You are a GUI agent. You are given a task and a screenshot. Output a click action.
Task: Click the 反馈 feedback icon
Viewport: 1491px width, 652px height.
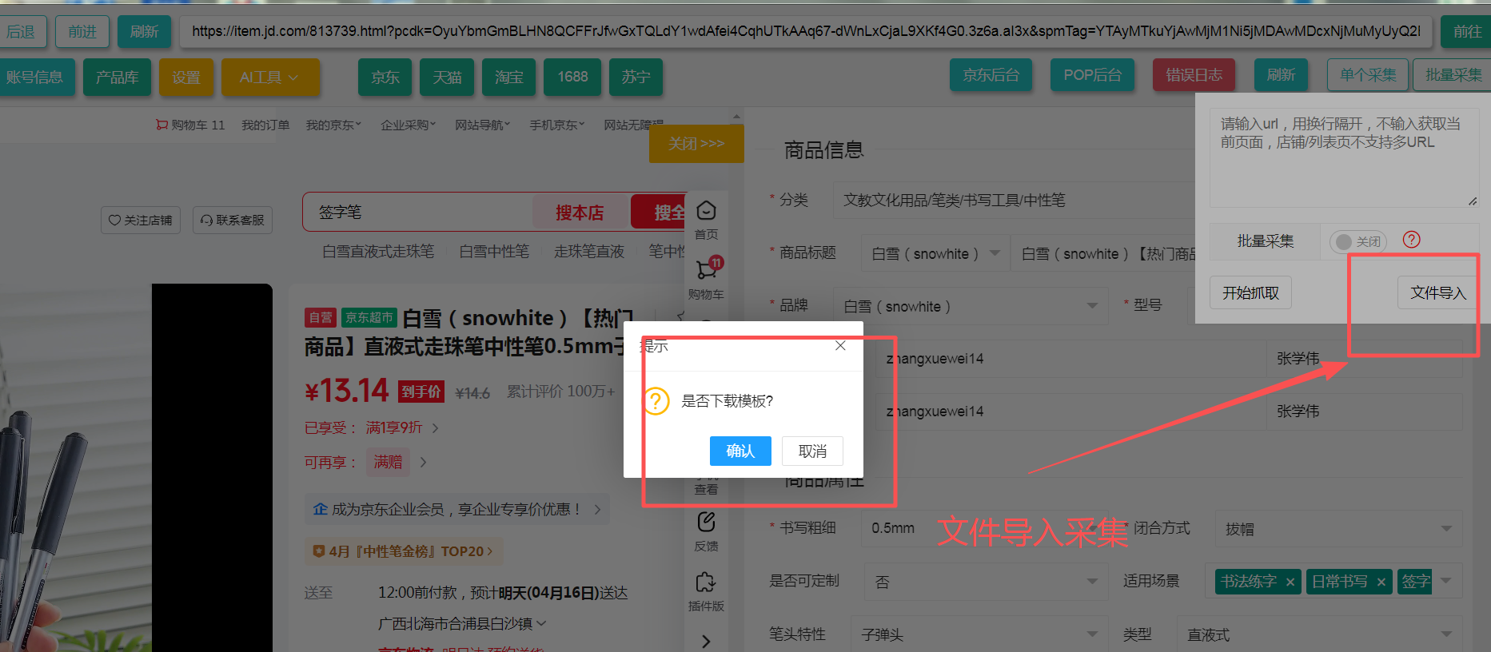pyautogui.click(x=706, y=531)
